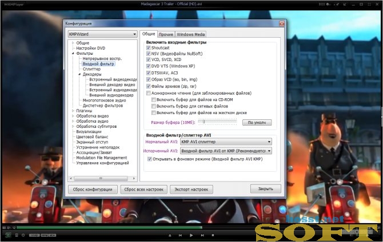The image size is (383, 242).
Task: Select Входной фильтр tree item
Action: tap(98, 64)
